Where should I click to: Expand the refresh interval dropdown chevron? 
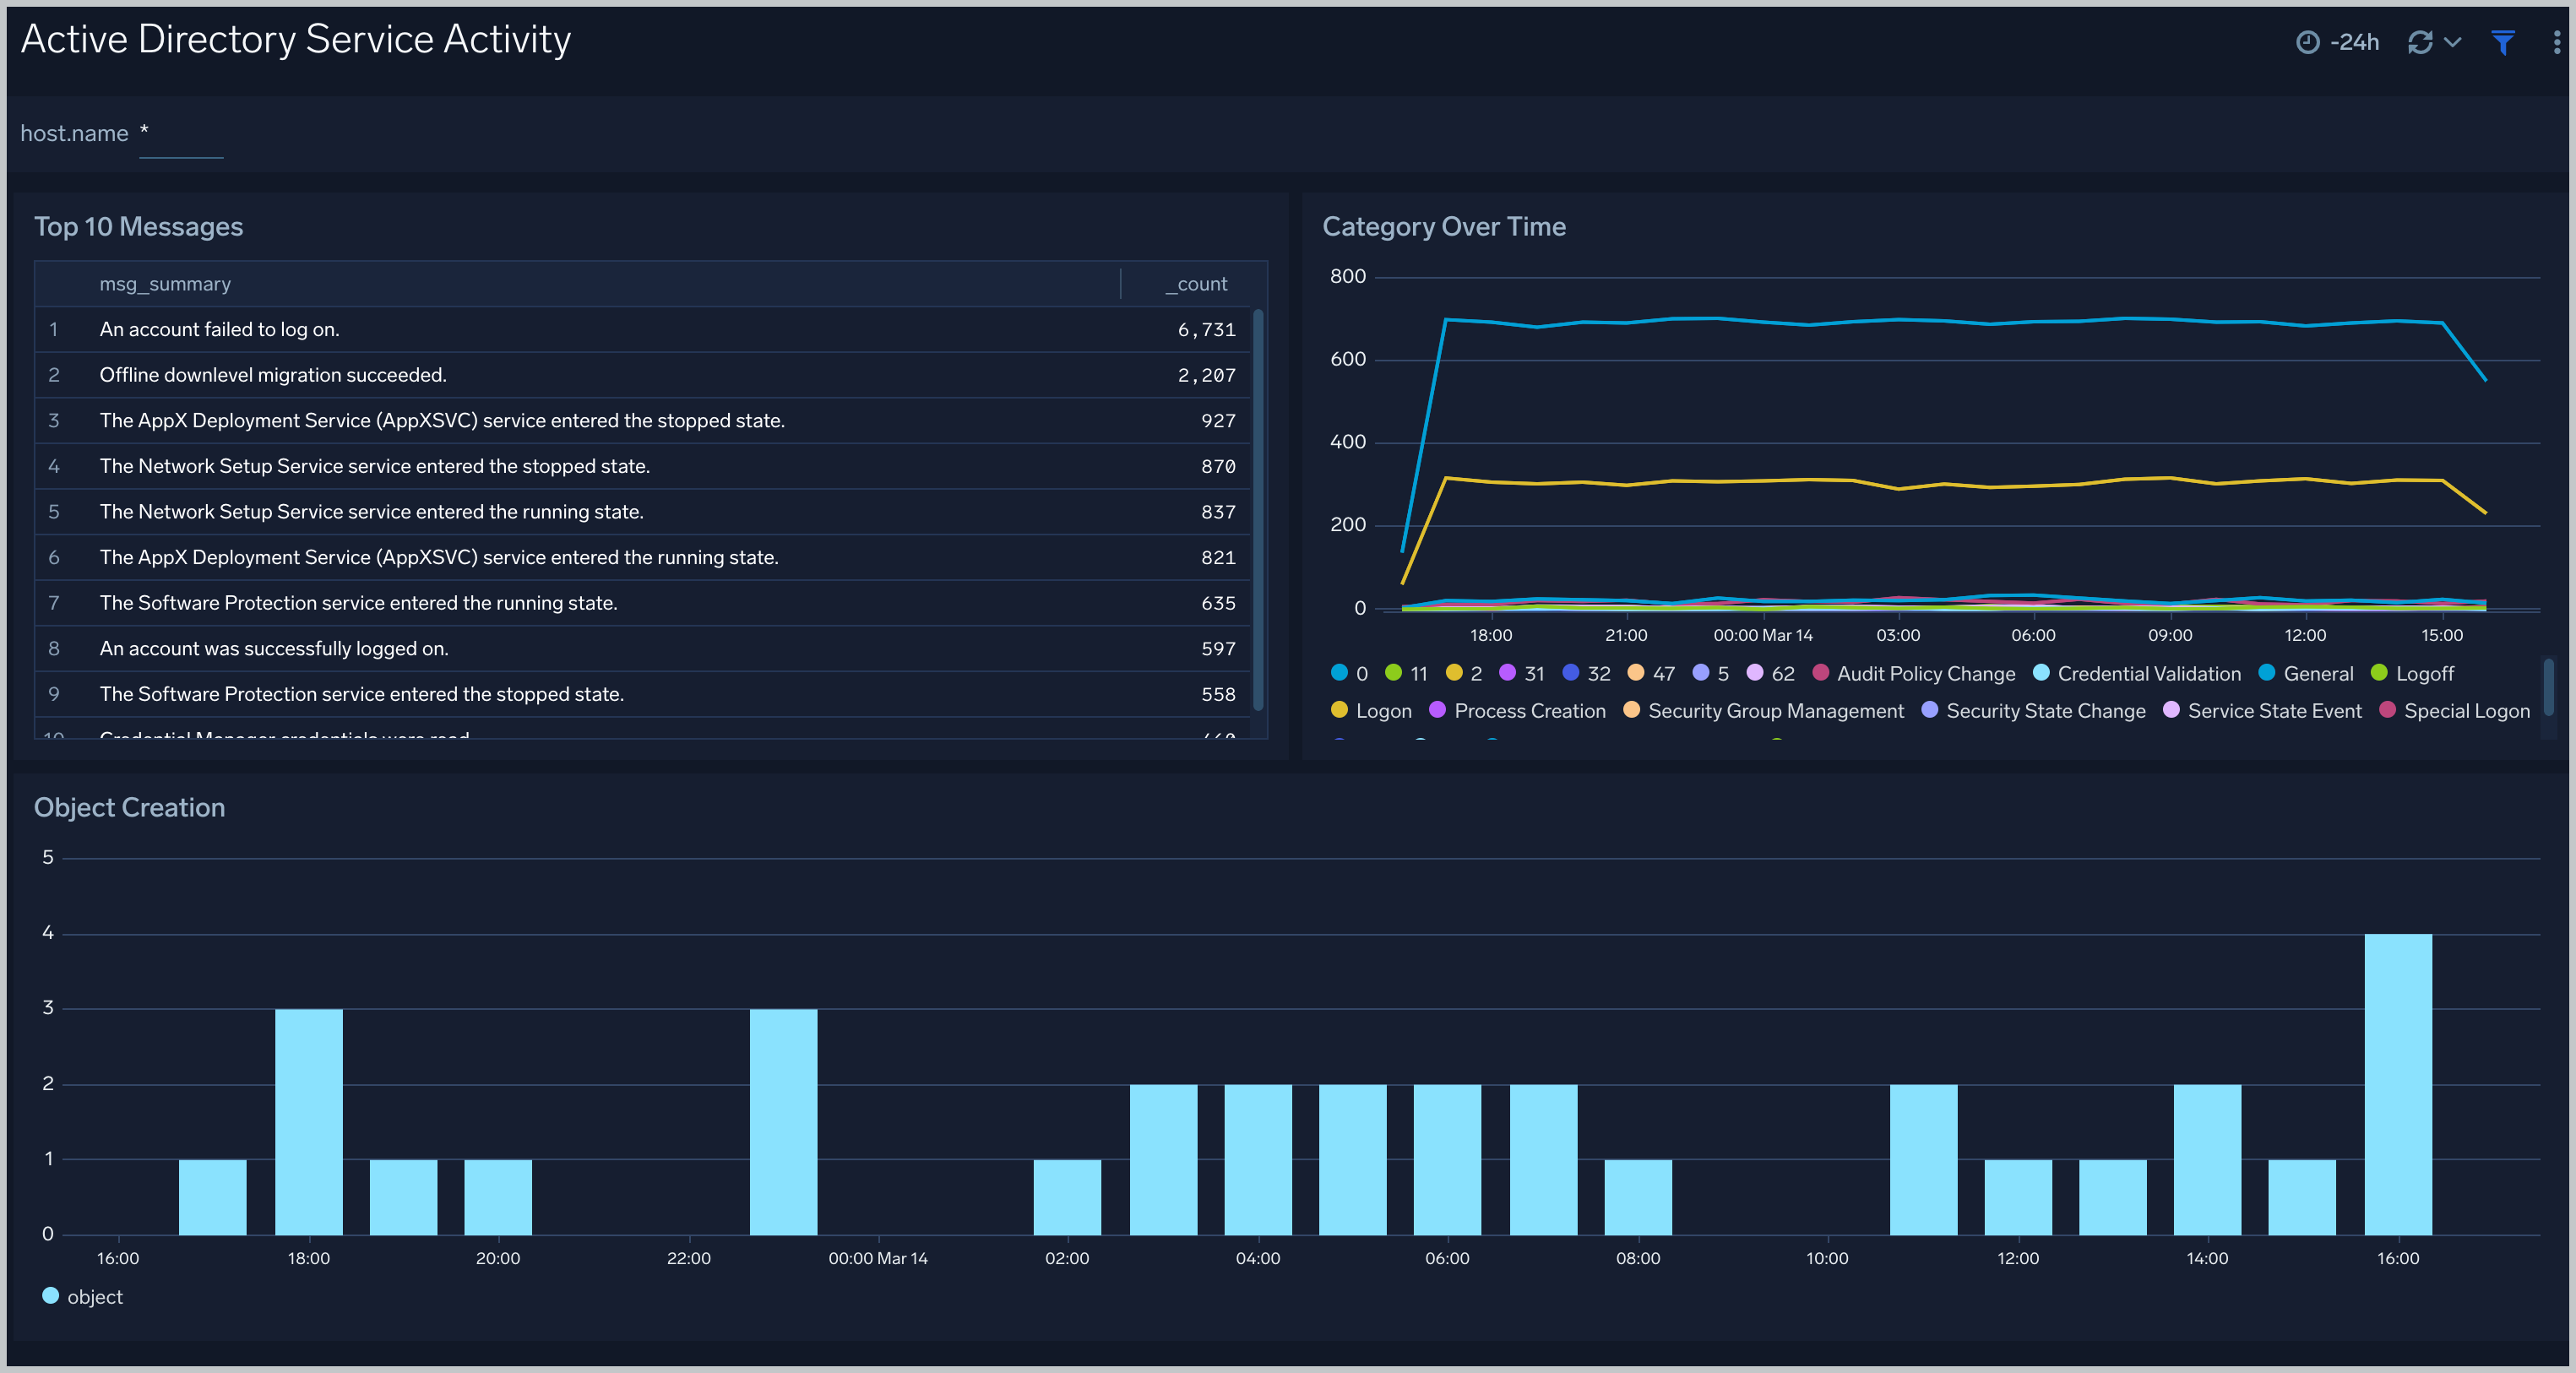tap(2452, 42)
